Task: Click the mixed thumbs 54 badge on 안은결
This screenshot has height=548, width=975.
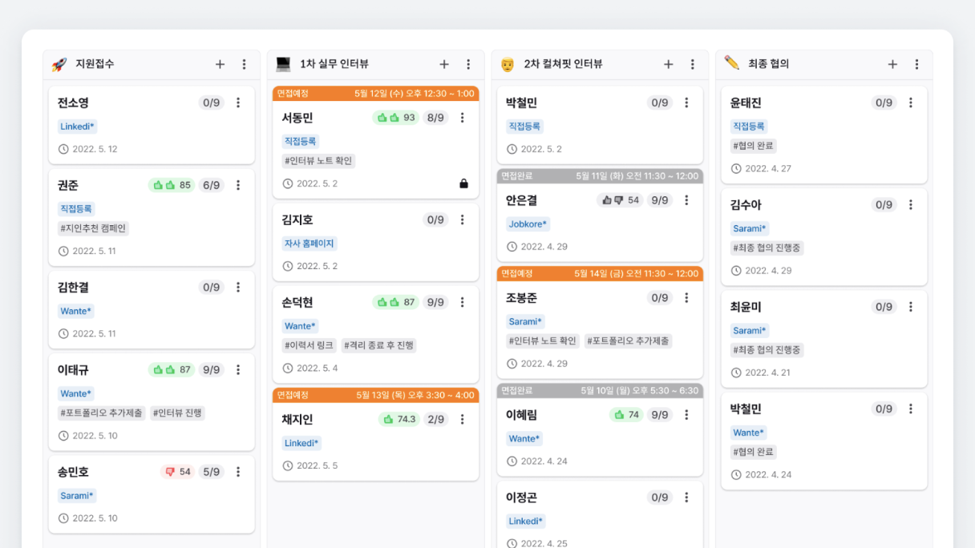Action: pos(620,200)
